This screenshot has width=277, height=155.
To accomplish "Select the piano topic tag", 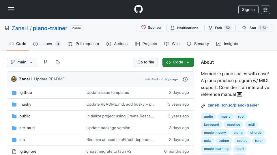I will click(x=238, y=133).
